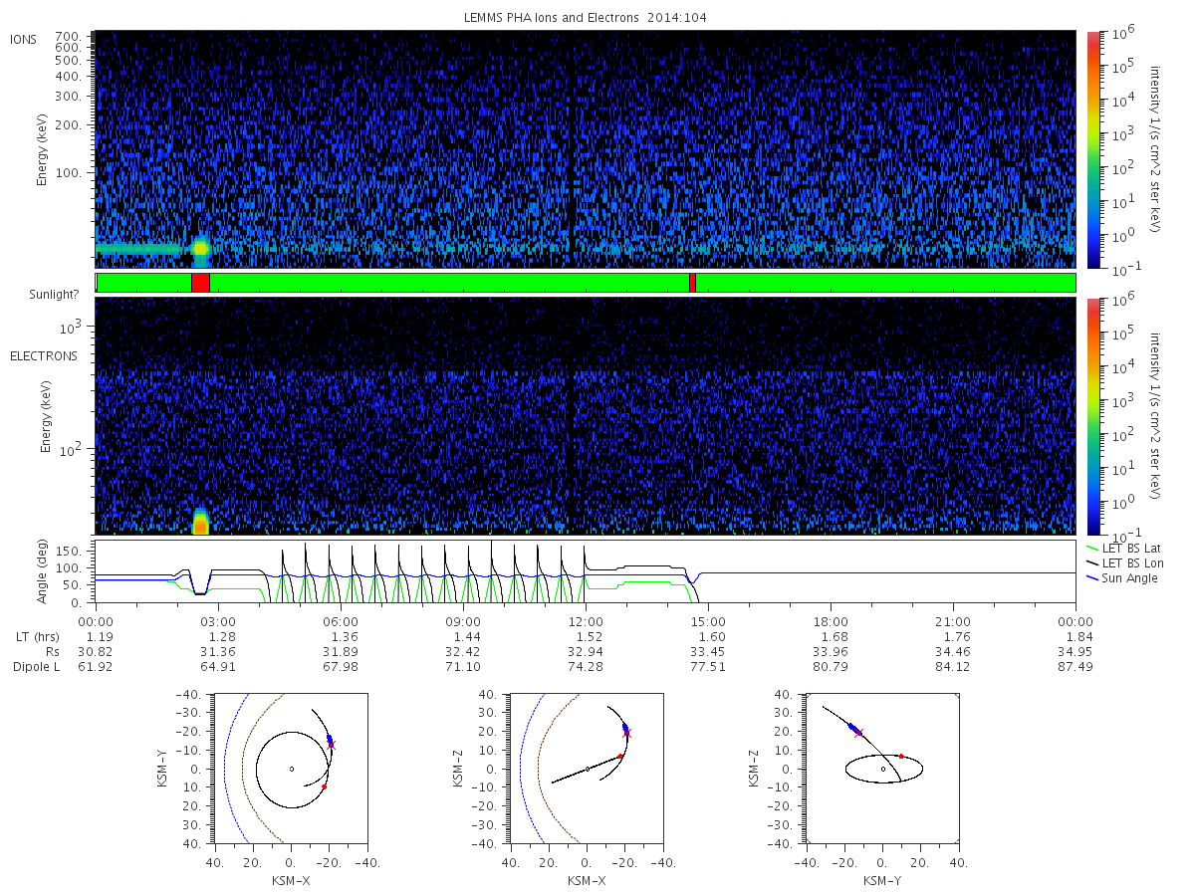Click the plot title LEMMS PHA Ions and Electrons
The height and width of the screenshot is (896, 1195).
[x=586, y=18]
